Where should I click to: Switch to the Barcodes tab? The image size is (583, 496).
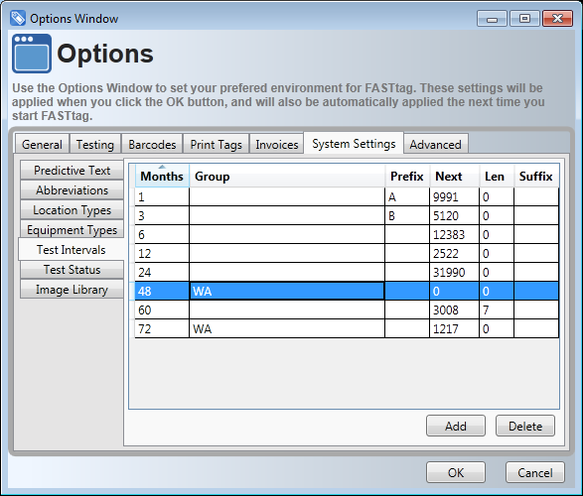[152, 144]
